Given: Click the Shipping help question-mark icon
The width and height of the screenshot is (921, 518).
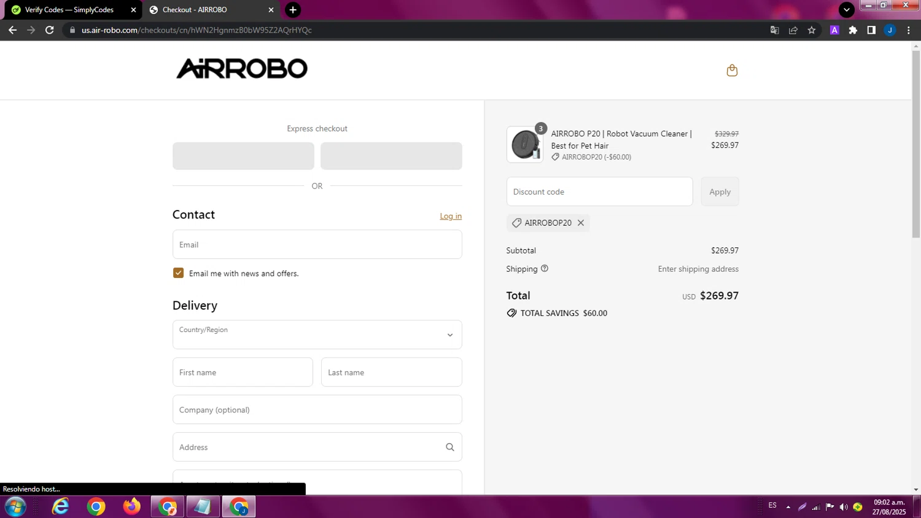Looking at the screenshot, I should coord(544,268).
